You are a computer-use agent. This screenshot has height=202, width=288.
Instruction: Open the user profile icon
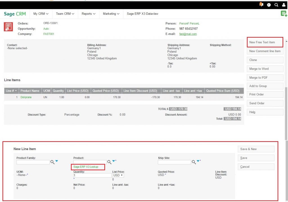point(283,5)
